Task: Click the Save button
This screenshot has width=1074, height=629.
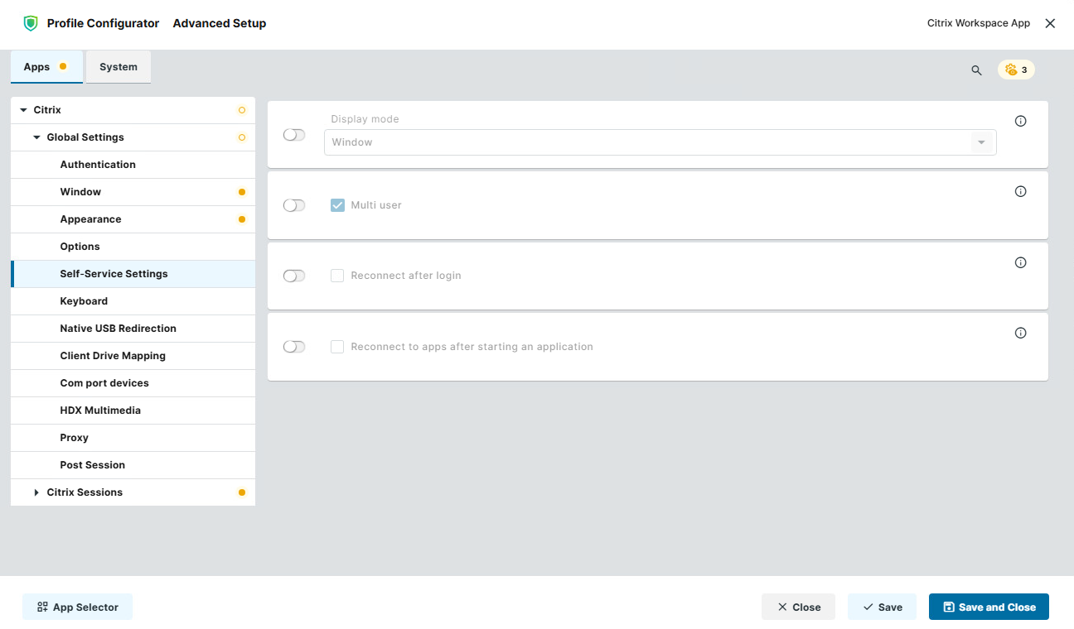Action: click(x=882, y=607)
